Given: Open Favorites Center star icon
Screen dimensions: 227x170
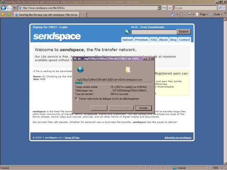Looking at the screenshot, I should [3, 14].
